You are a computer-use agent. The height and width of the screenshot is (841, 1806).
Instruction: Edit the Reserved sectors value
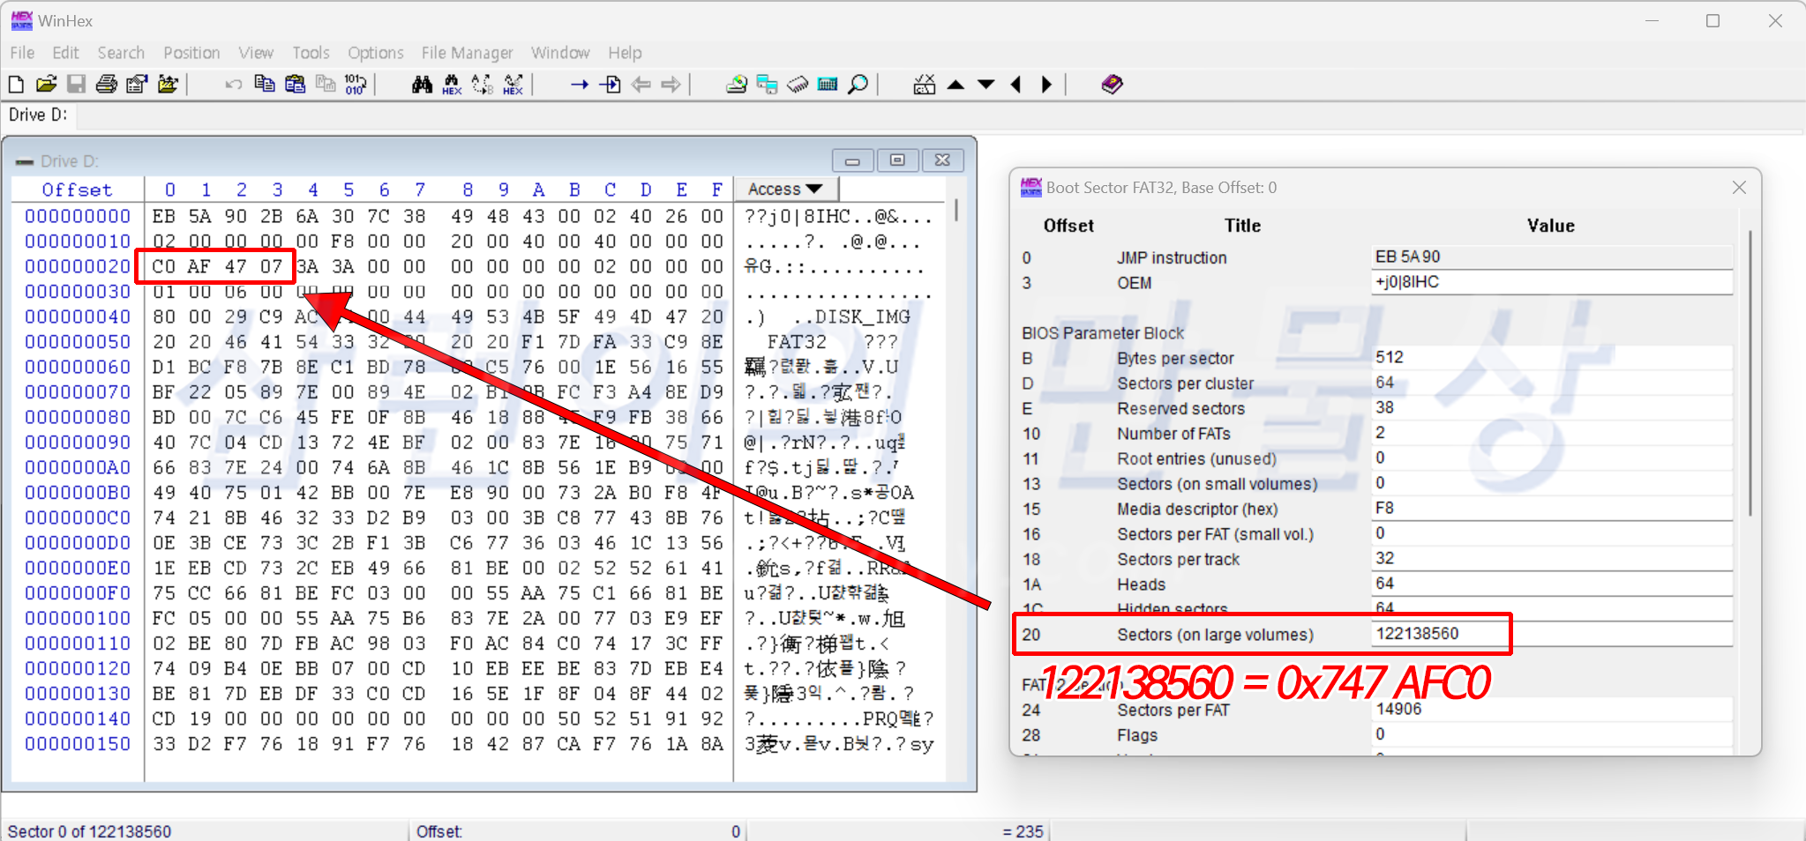pos(1552,407)
